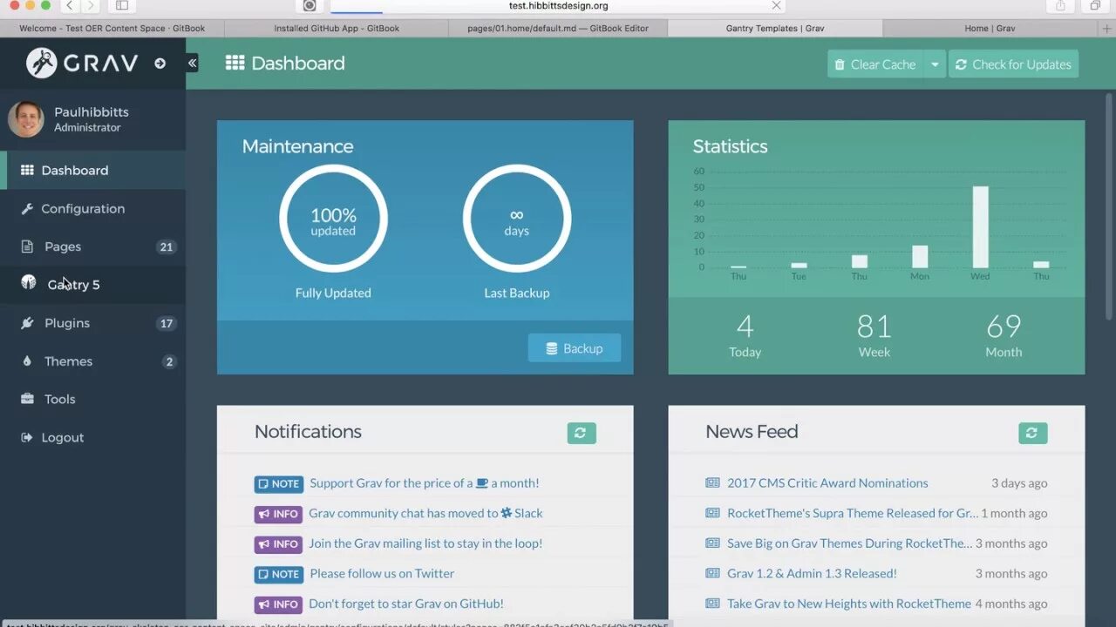
Task: Open the Themes sidebar item
Action: 92,361
